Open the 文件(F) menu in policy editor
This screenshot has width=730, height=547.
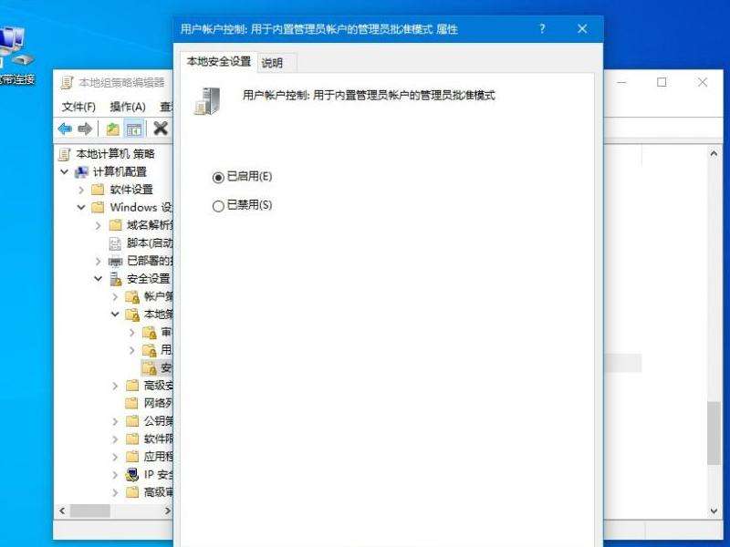coord(78,107)
